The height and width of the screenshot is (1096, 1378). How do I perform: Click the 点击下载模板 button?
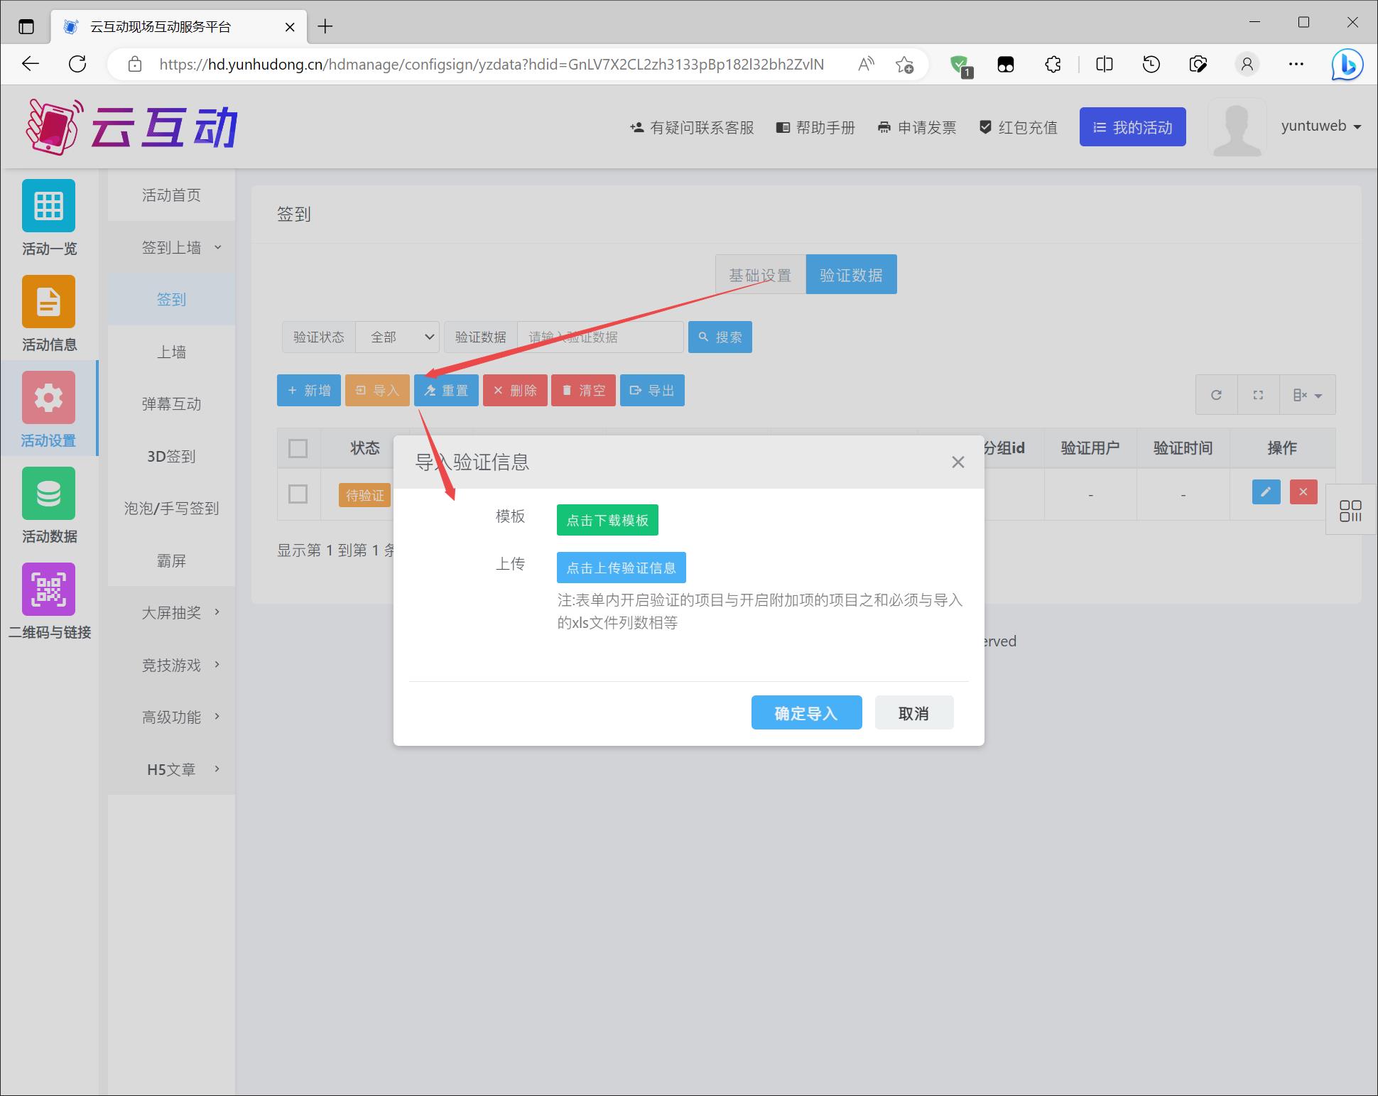pos(607,520)
